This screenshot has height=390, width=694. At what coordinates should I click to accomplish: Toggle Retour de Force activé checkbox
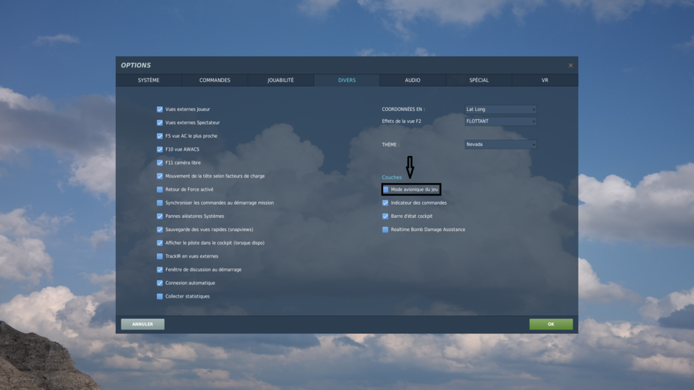(x=160, y=189)
